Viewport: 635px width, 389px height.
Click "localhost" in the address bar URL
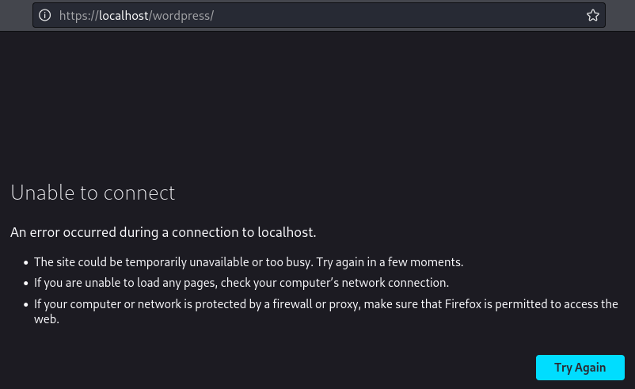[124, 15]
